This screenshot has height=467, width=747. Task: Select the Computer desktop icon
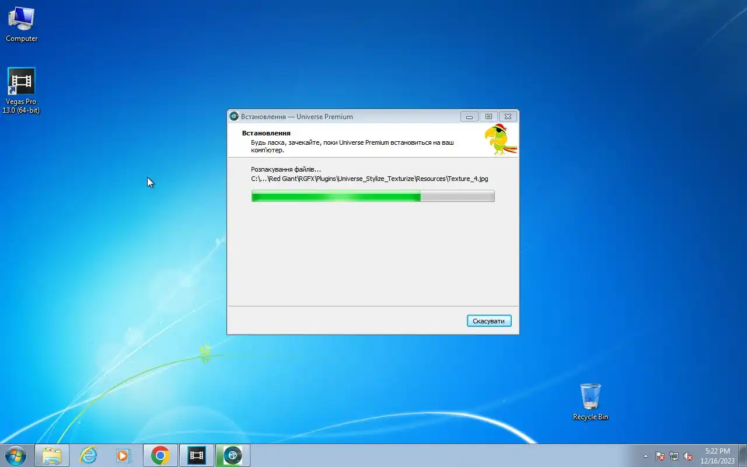coord(22,25)
